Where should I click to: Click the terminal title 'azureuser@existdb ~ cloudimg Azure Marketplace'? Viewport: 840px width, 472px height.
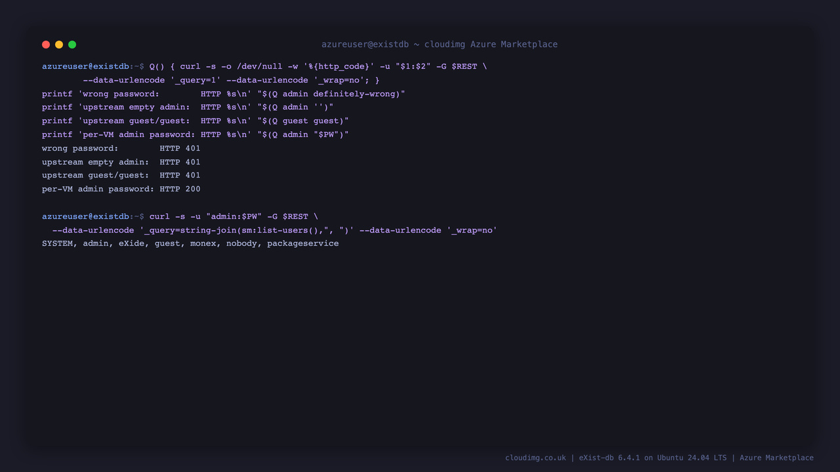pyautogui.click(x=439, y=45)
